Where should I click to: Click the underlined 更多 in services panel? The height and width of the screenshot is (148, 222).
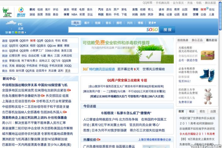(x=68, y=71)
